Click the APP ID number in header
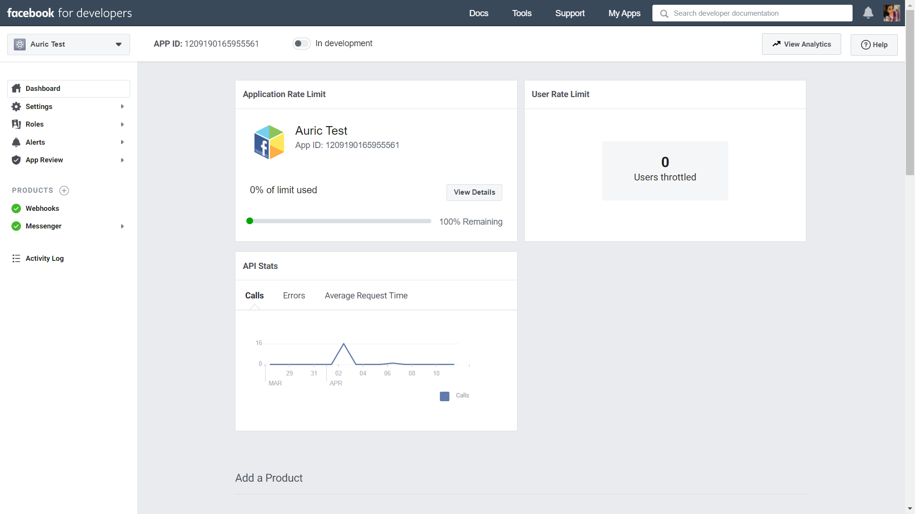The height and width of the screenshot is (514, 915). 222,44
